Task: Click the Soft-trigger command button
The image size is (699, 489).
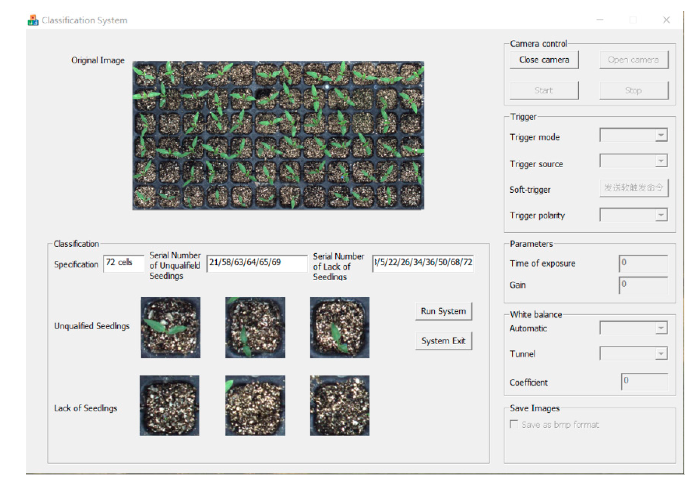Action: 634,188
